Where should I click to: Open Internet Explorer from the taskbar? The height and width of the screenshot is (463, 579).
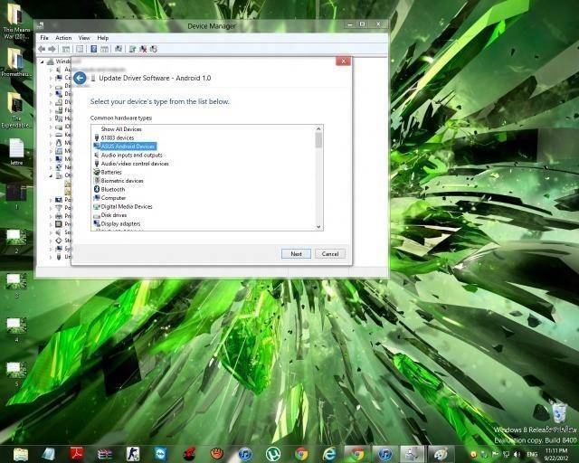tap(329, 454)
